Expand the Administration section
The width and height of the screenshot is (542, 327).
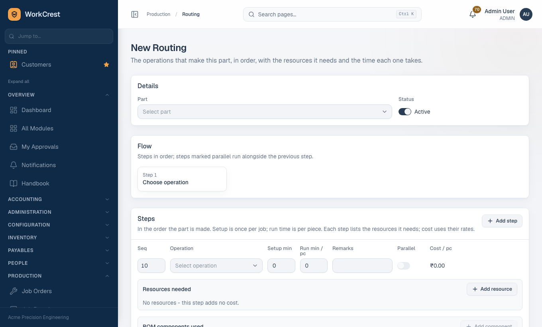[59, 212]
